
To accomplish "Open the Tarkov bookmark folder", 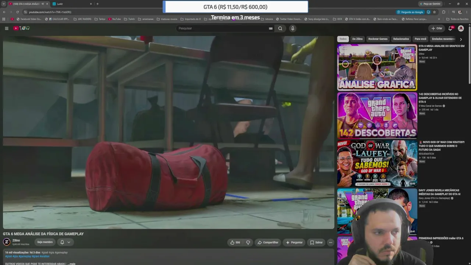I will [100, 19].
